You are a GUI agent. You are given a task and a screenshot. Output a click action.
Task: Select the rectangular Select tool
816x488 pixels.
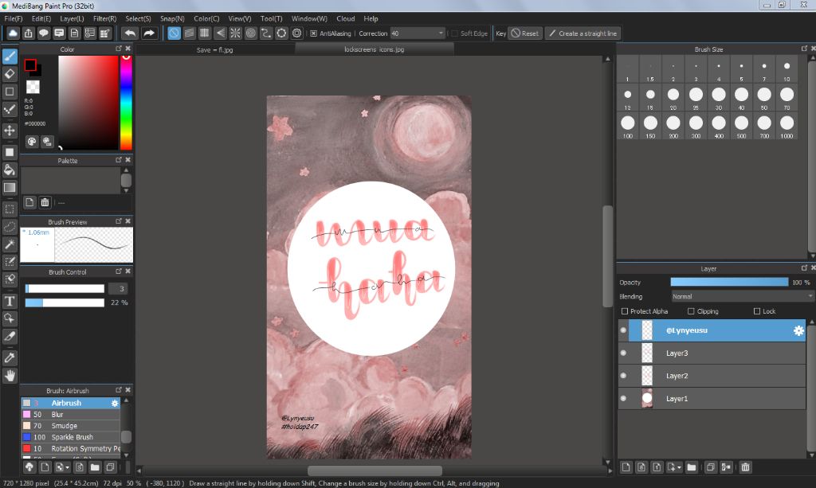pos(10,209)
